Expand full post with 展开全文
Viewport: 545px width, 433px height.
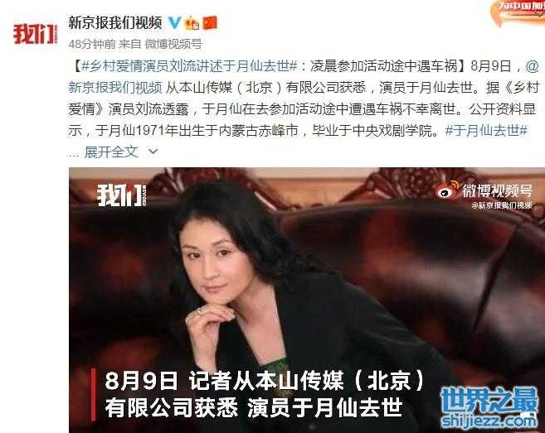[x=111, y=152]
